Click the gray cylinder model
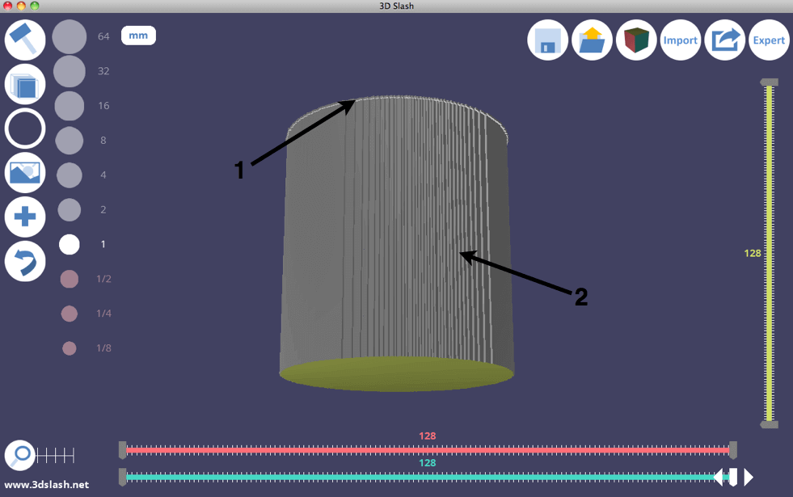 (397, 242)
